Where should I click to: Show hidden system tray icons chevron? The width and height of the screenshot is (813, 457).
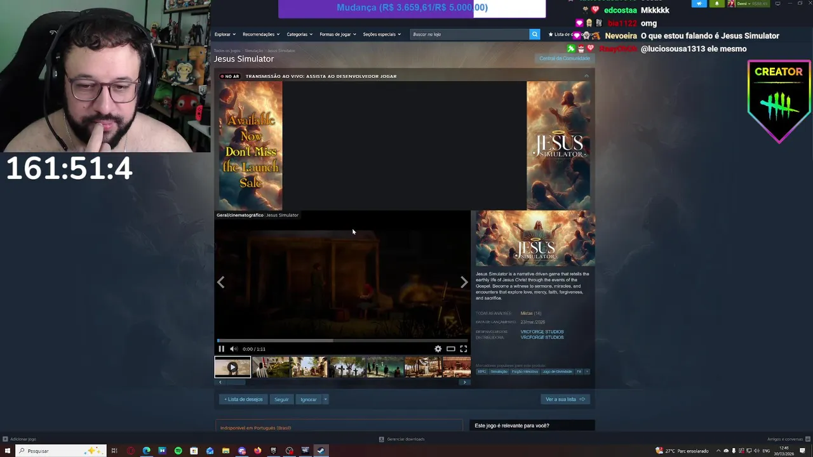pyautogui.click(x=718, y=451)
